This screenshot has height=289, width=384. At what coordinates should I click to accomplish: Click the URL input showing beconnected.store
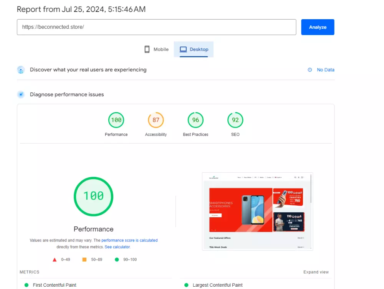pyautogui.click(x=156, y=27)
